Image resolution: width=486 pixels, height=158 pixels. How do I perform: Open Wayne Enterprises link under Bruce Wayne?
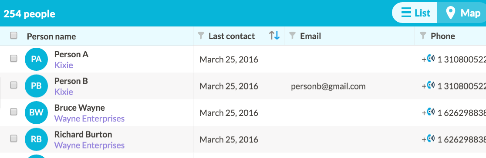point(89,118)
